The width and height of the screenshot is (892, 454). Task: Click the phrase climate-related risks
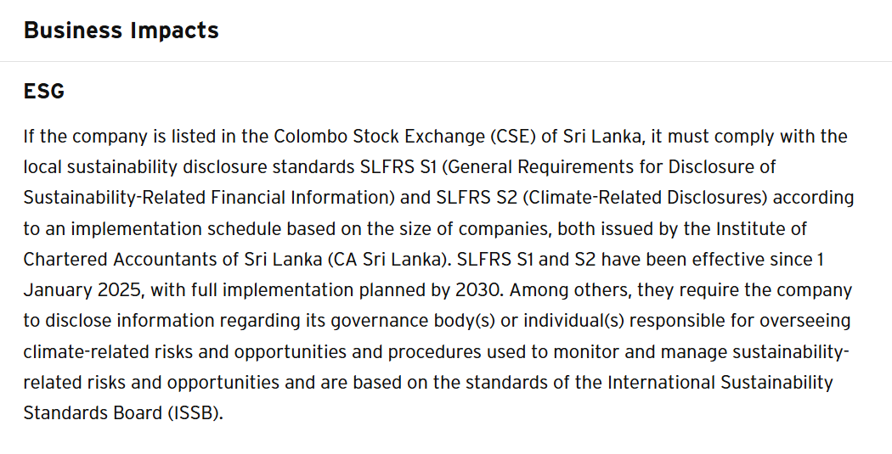pyautogui.click(x=108, y=351)
